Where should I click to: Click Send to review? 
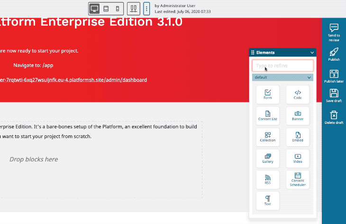[334, 33]
